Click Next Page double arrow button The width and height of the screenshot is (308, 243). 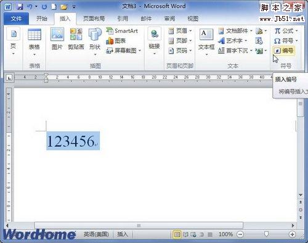[x=301, y=217]
